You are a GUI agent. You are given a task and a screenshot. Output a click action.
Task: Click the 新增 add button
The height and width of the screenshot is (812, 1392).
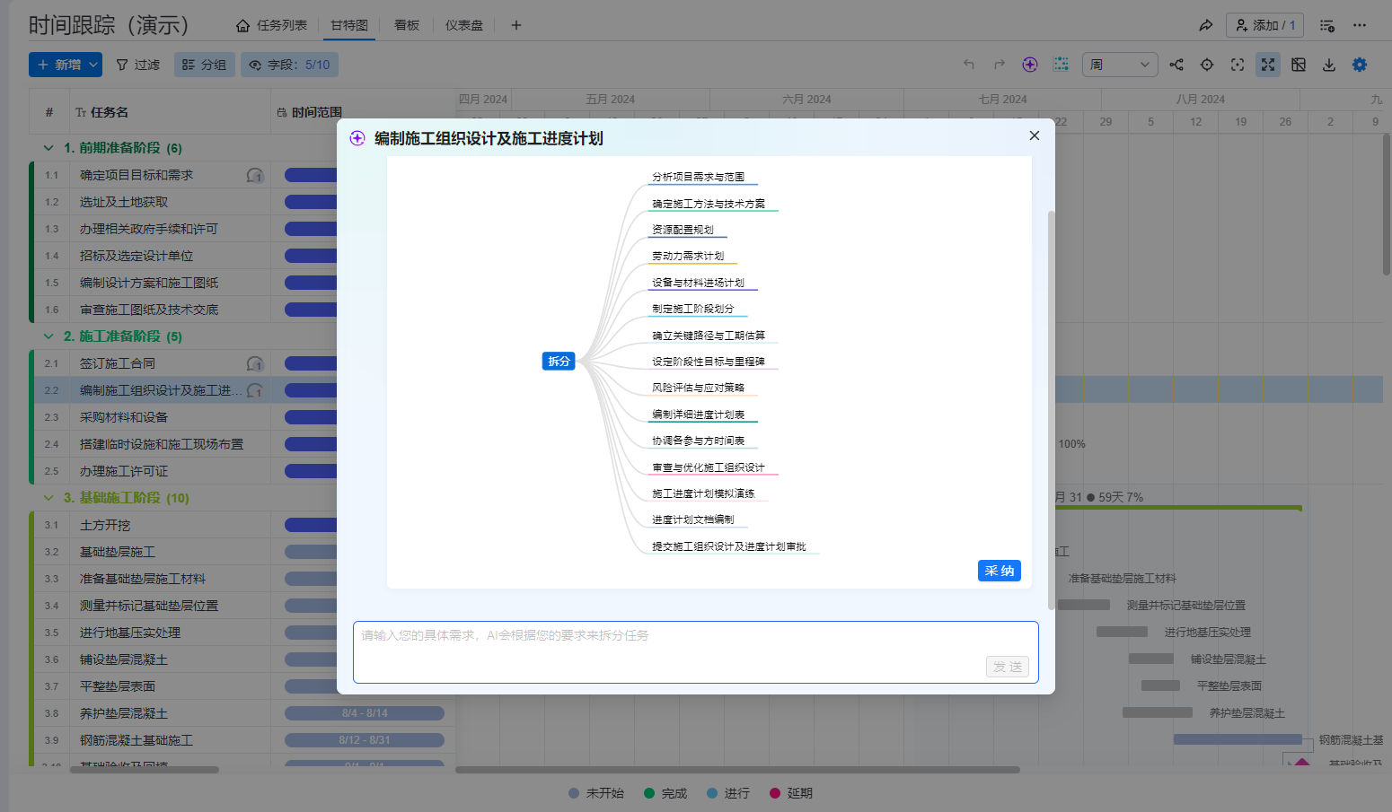(58, 65)
